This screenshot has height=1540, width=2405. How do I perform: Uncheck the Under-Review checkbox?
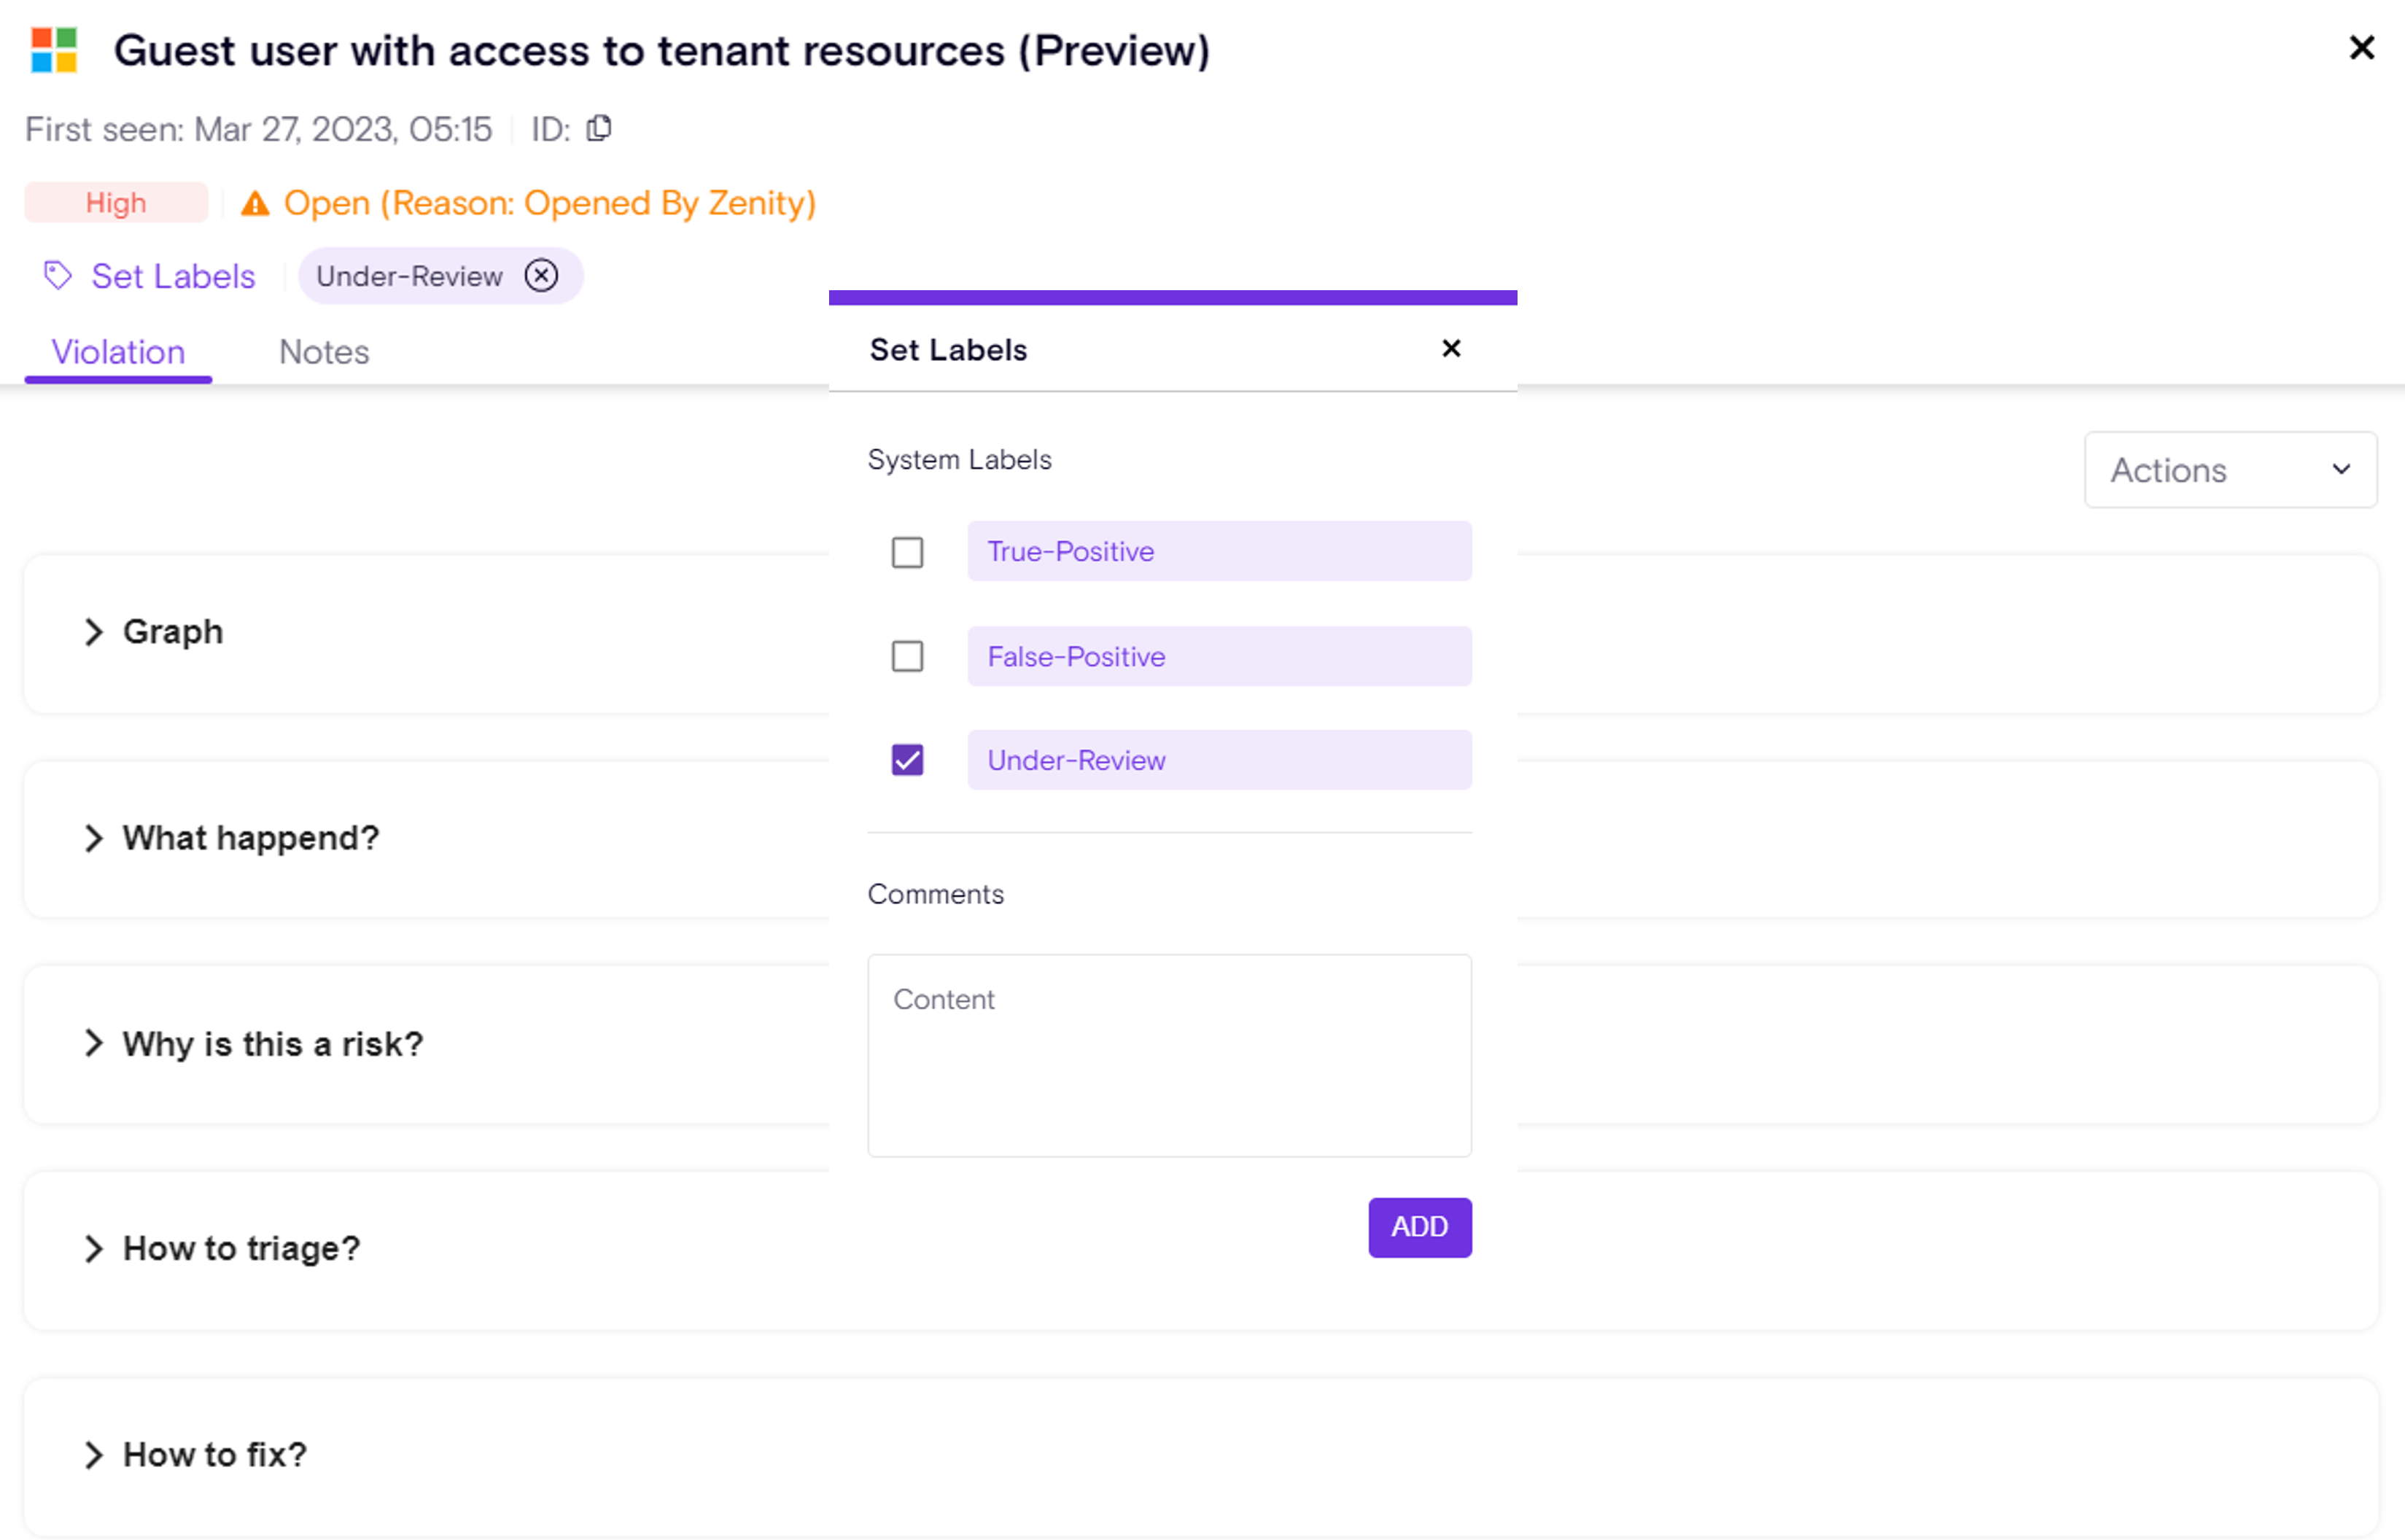[907, 760]
